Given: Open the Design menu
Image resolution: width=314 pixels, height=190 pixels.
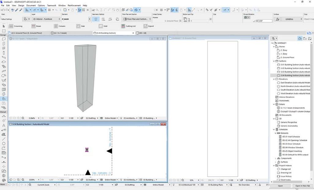Looking at the screenshot, I should [21, 6].
